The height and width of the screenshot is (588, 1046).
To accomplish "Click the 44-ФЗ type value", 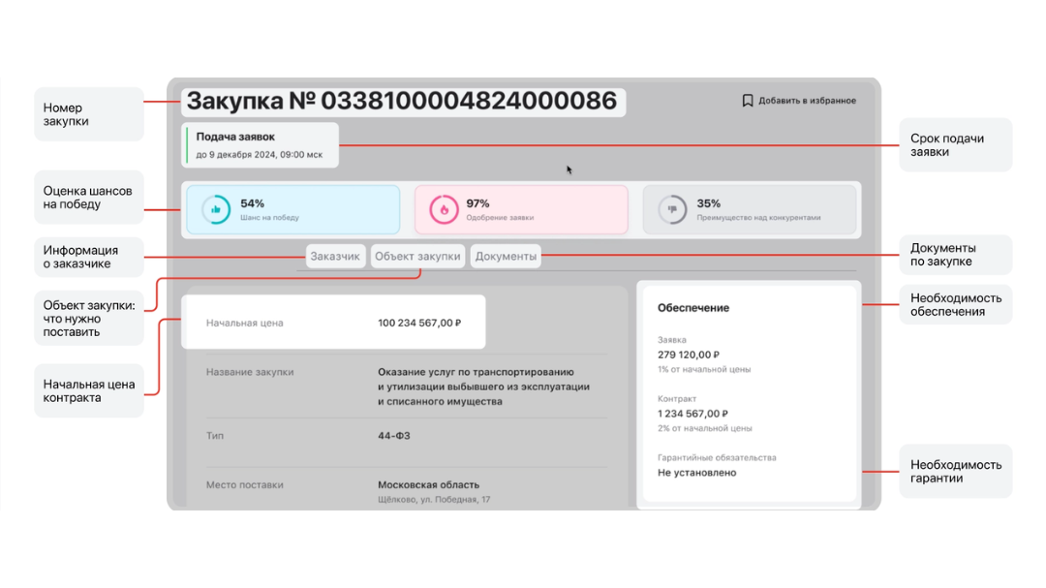I will (393, 436).
